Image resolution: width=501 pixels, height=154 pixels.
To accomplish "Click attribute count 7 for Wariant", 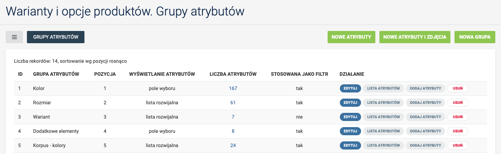I will tap(233, 117).
